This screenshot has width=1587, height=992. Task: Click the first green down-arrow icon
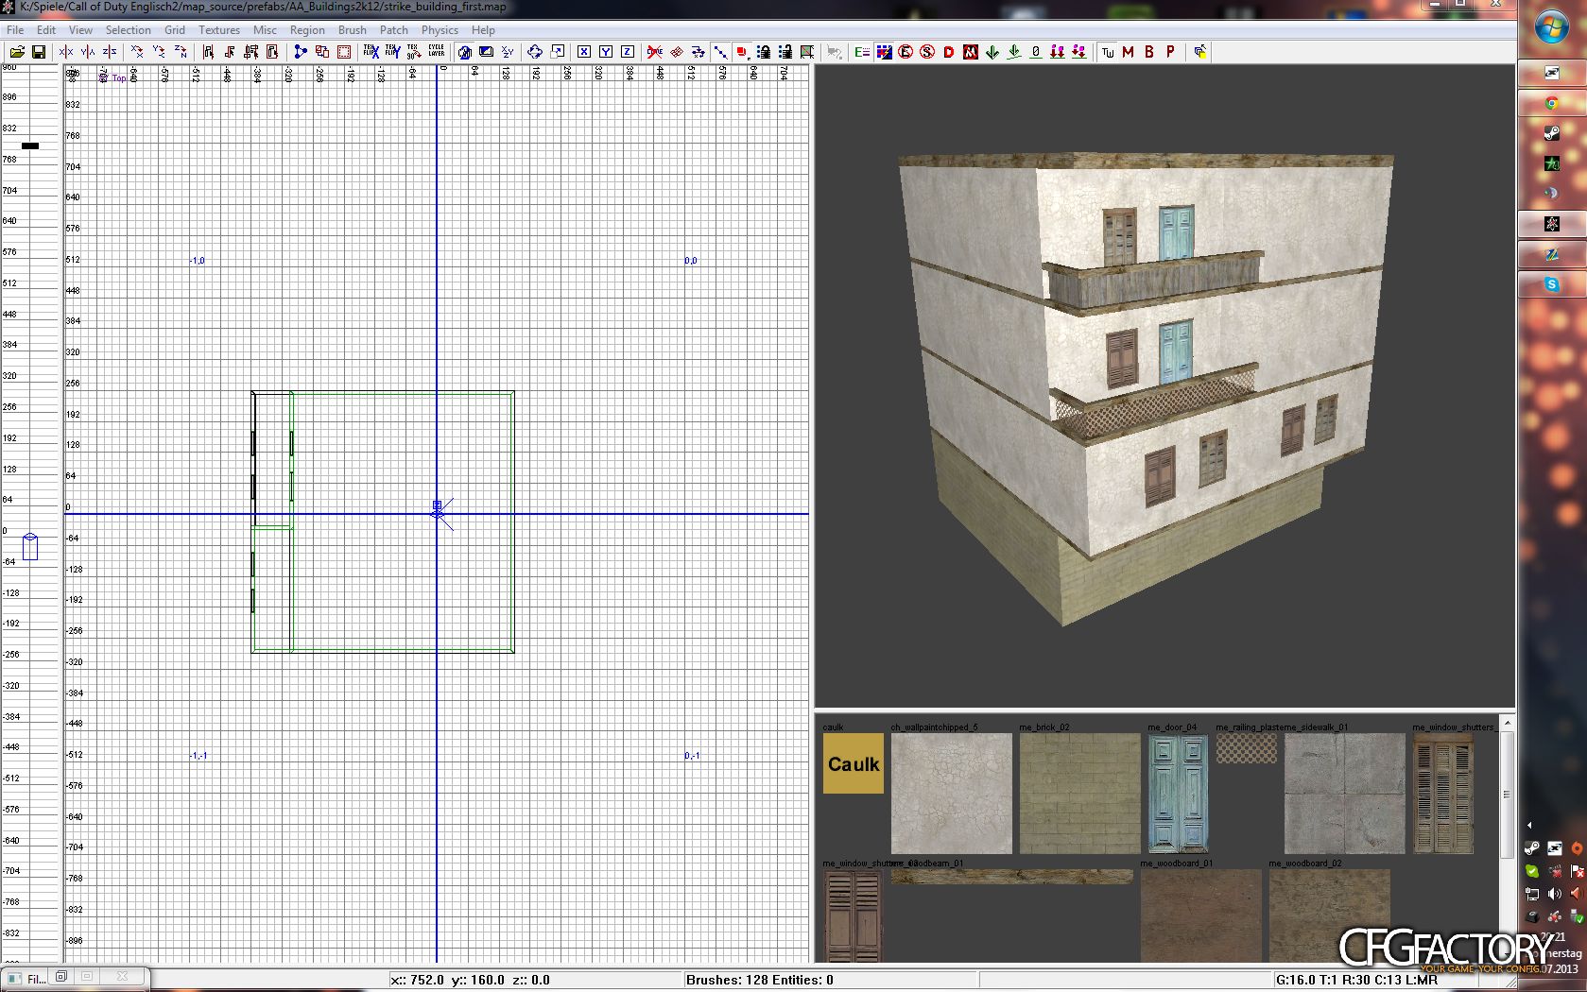tap(992, 52)
